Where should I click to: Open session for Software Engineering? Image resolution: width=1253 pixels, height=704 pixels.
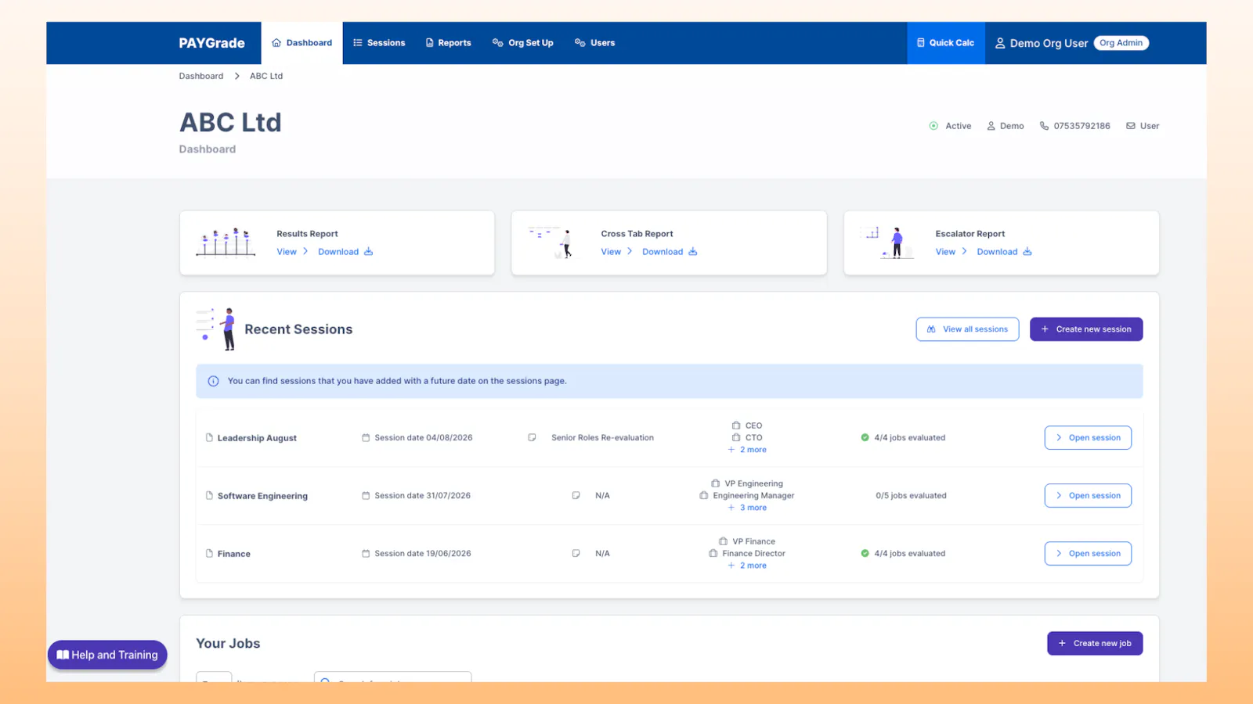click(x=1088, y=496)
